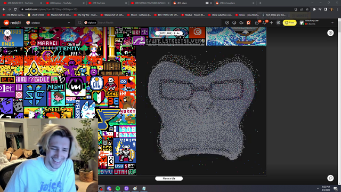Open the Martin Garrix bookmark

14,15
